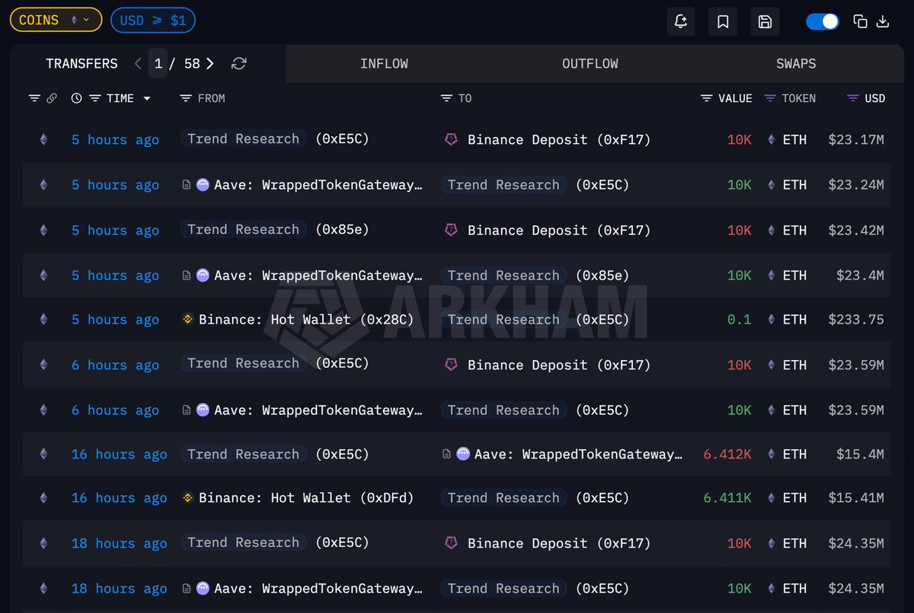
Task: Click the alert bell plus icon
Action: click(681, 21)
